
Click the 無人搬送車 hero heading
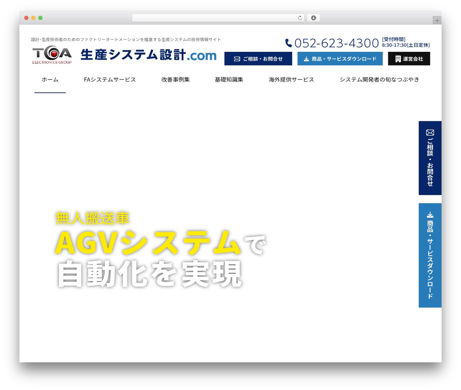pyautogui.click(x=93, y=218)
